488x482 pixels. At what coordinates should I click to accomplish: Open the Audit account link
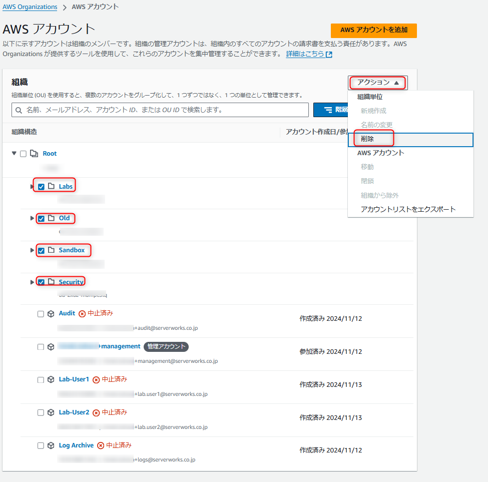[x=67, y=313]
